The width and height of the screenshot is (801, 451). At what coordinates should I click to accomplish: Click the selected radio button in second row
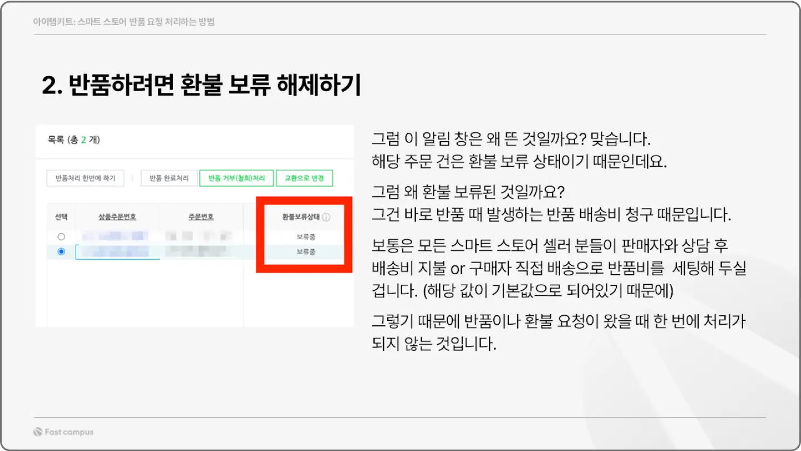pos(61,252)
